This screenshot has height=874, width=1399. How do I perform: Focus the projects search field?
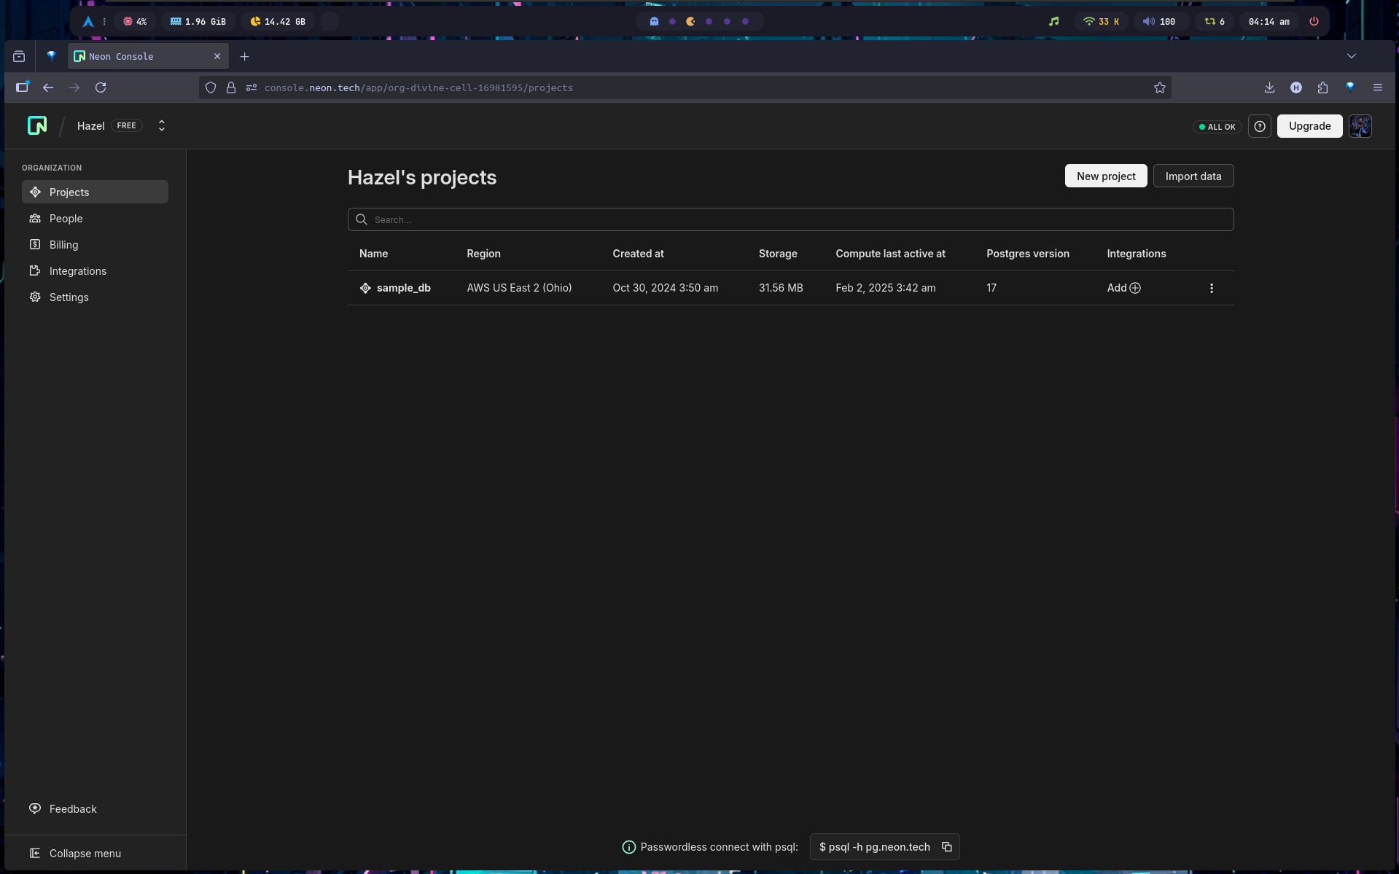pos(790,219)
